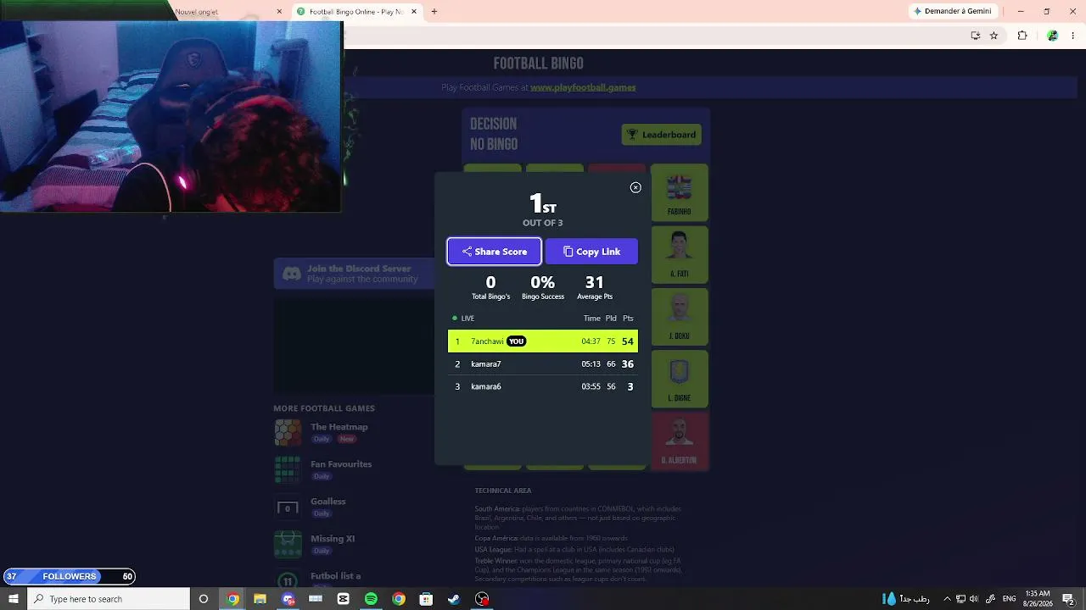The height and width of the screenshot is (610, 1086).
Task: Open the Futbol list a game
Action: tap(335, 576)
